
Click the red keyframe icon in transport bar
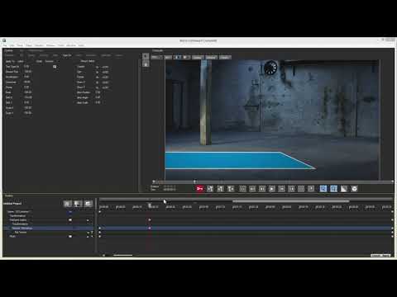200,189
